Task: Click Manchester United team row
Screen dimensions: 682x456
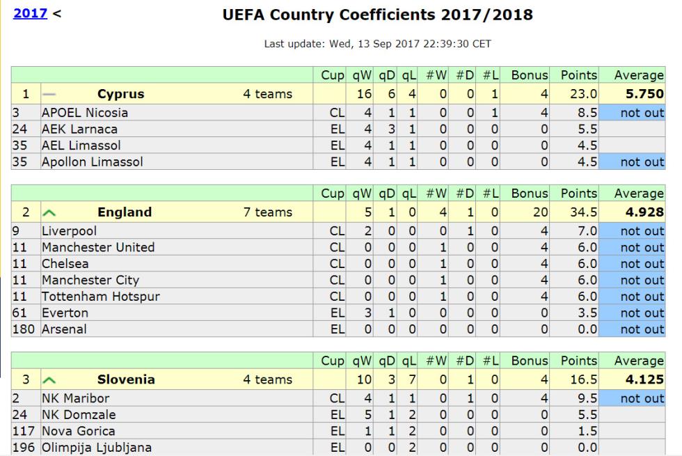Action: [x=338, y=247]
